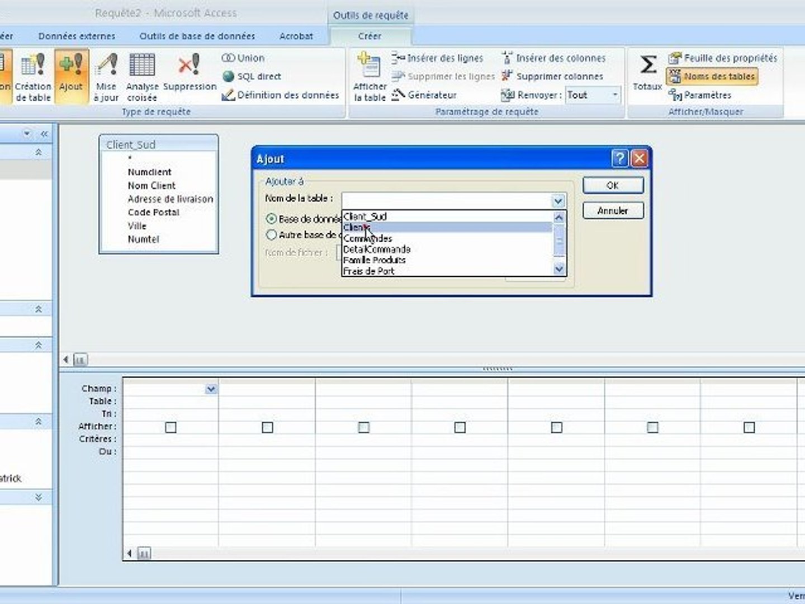The height and width of the screenshot is (604, 805).
Task: Open Outils de base de données tab
Action: (x=197, y=36)
